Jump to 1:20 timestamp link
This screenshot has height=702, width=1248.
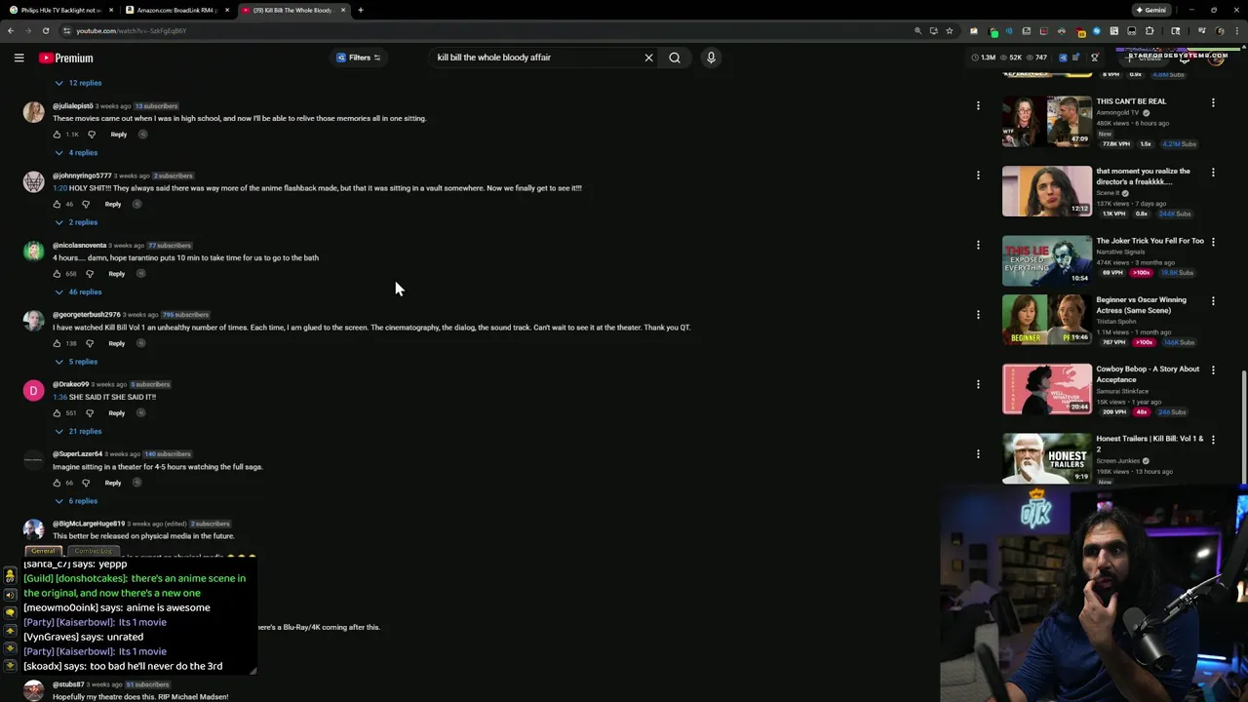point(59,188)
